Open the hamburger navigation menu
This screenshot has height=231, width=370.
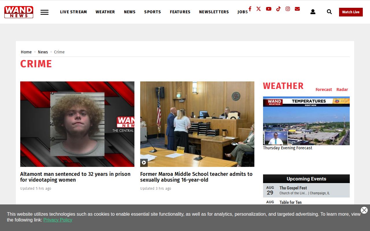45,12
